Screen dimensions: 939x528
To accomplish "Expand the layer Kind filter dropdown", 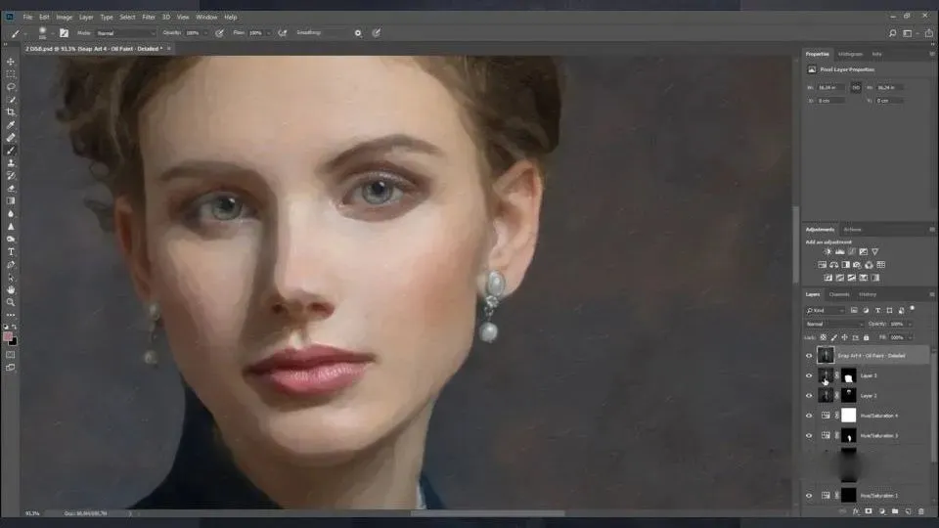I will pyautogui.click(x=827, y=310).
